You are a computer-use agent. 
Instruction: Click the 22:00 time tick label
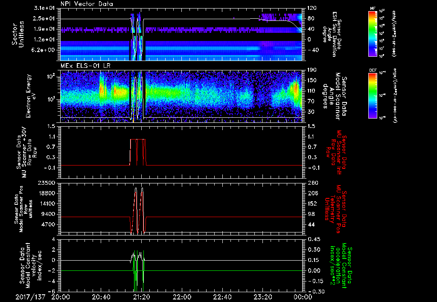[x=182, y=297]
